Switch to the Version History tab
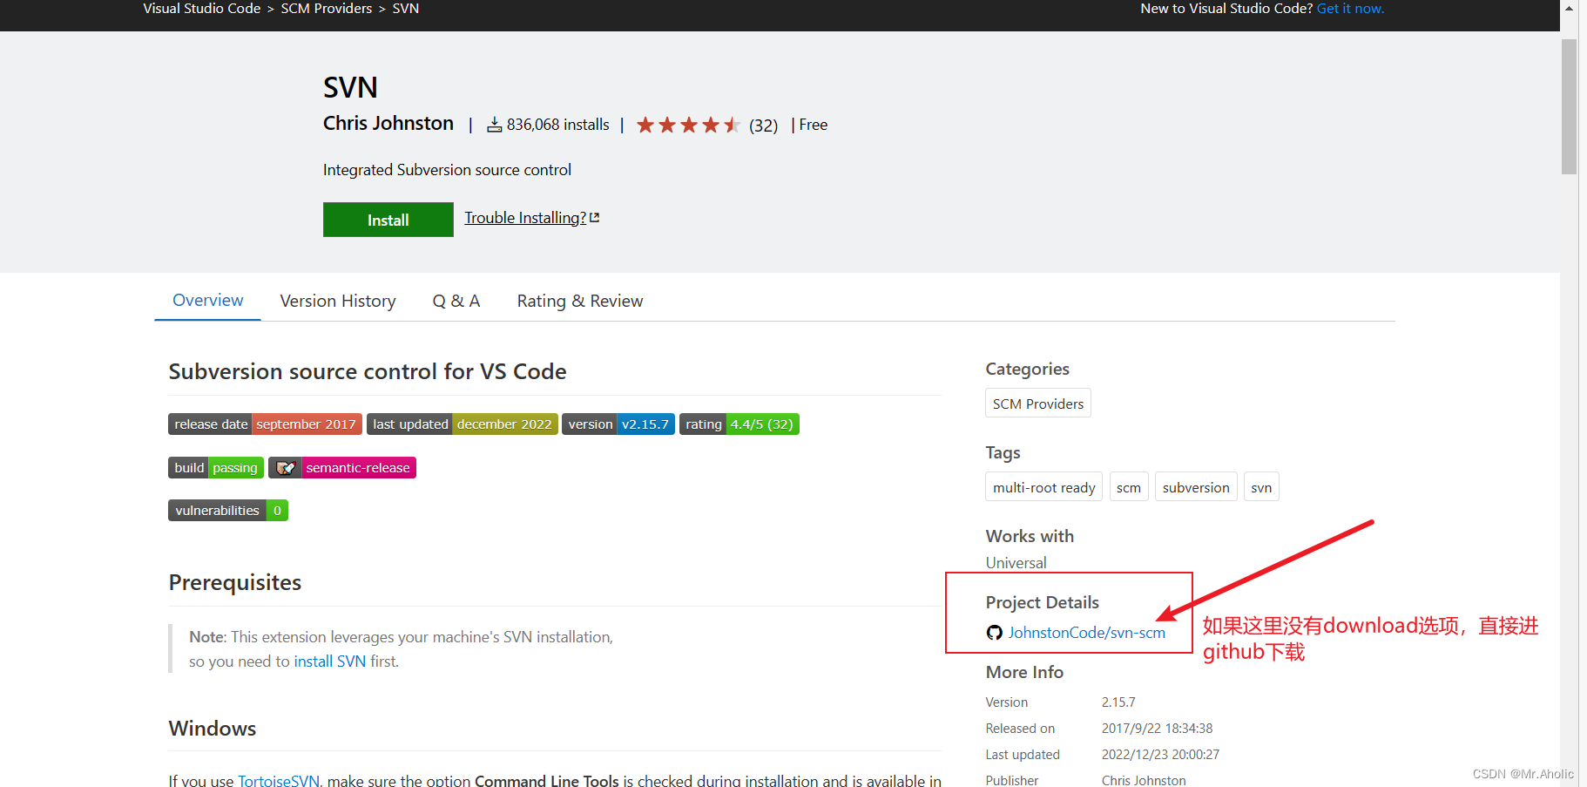1587x787 pixels. tap(338, 302)
